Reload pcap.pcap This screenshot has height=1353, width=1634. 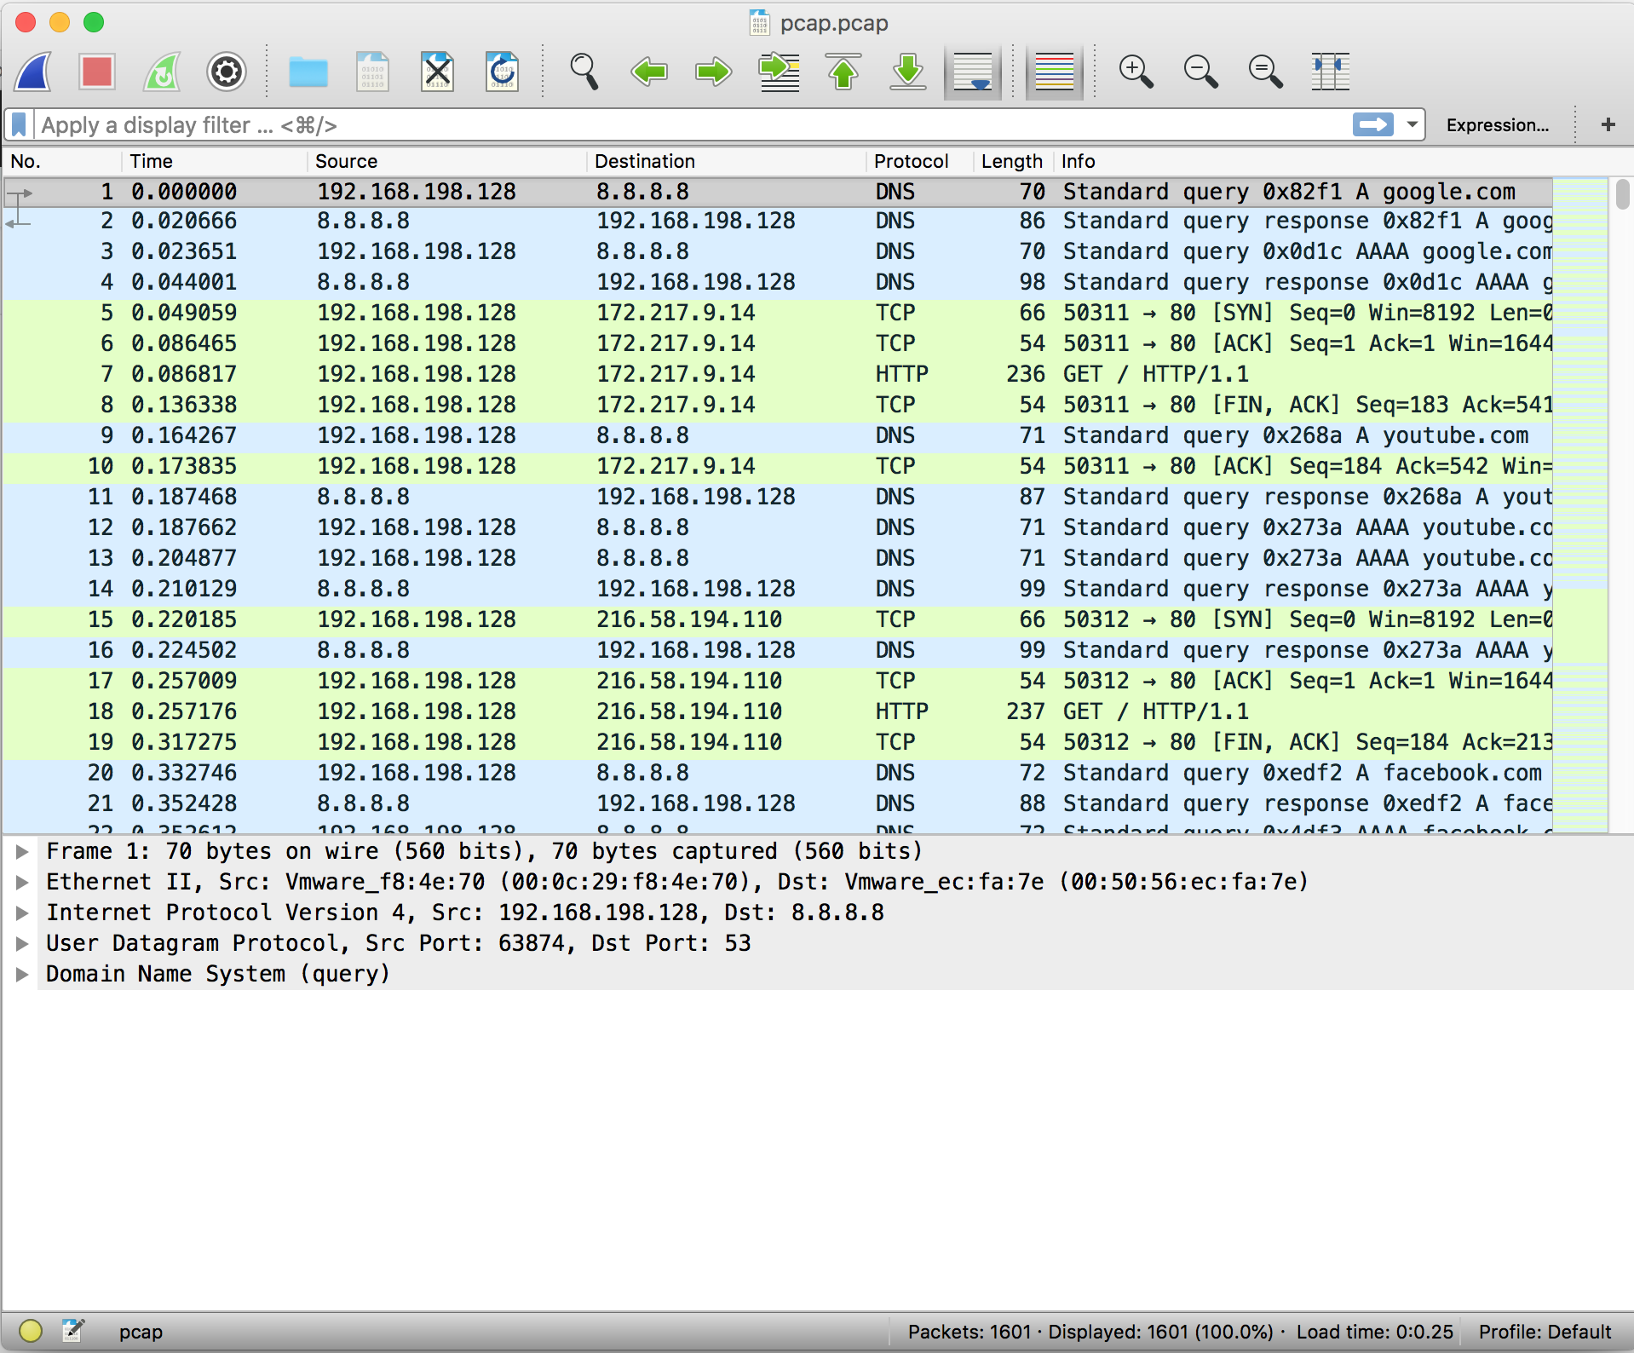[502, 72]
